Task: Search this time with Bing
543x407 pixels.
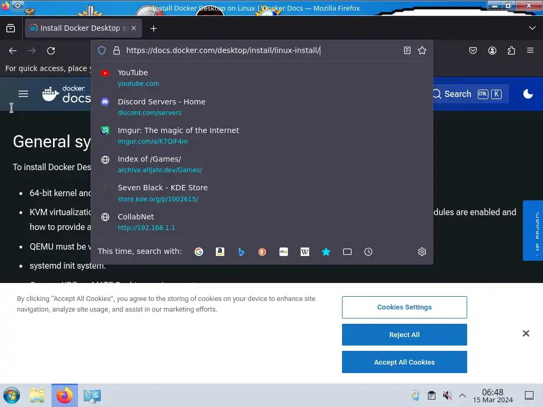Action: pyautogui.click(x=241, y=252)
